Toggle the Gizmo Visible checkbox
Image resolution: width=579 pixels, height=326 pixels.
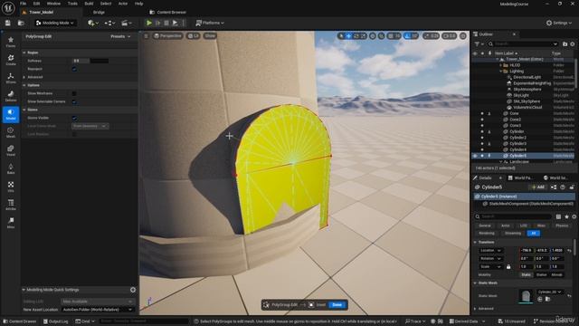pyautogui.click(x=74, y=118)
